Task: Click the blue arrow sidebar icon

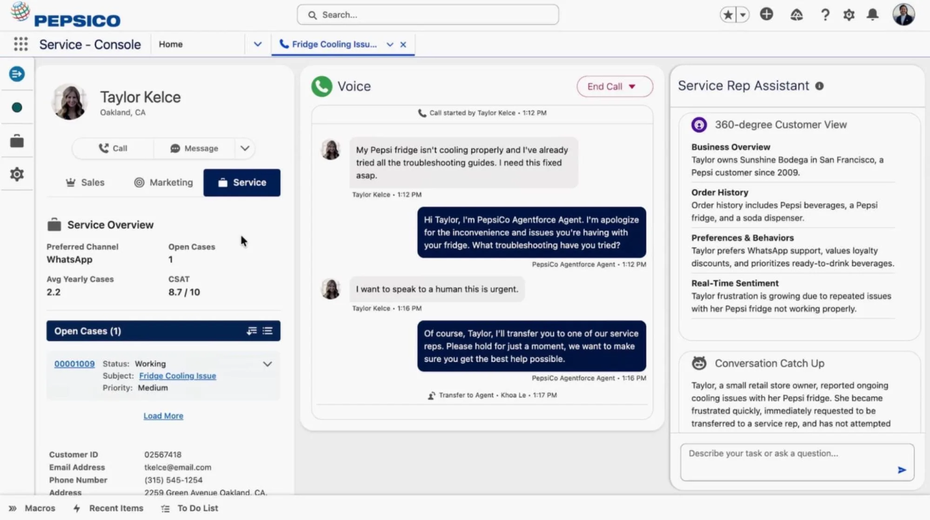Action: [17, 74]
